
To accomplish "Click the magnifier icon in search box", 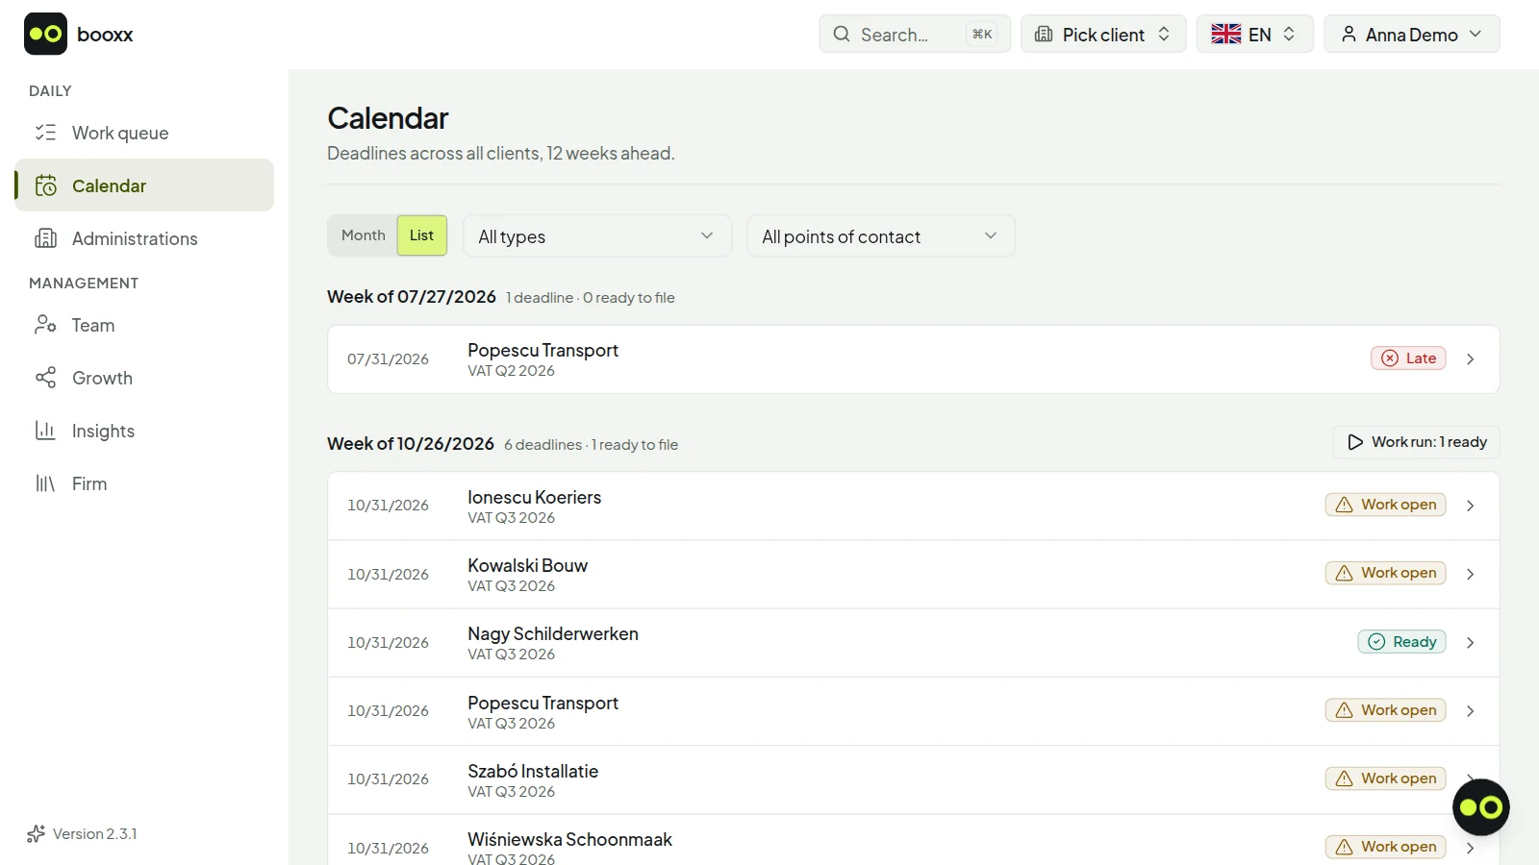I will (842, 34).
